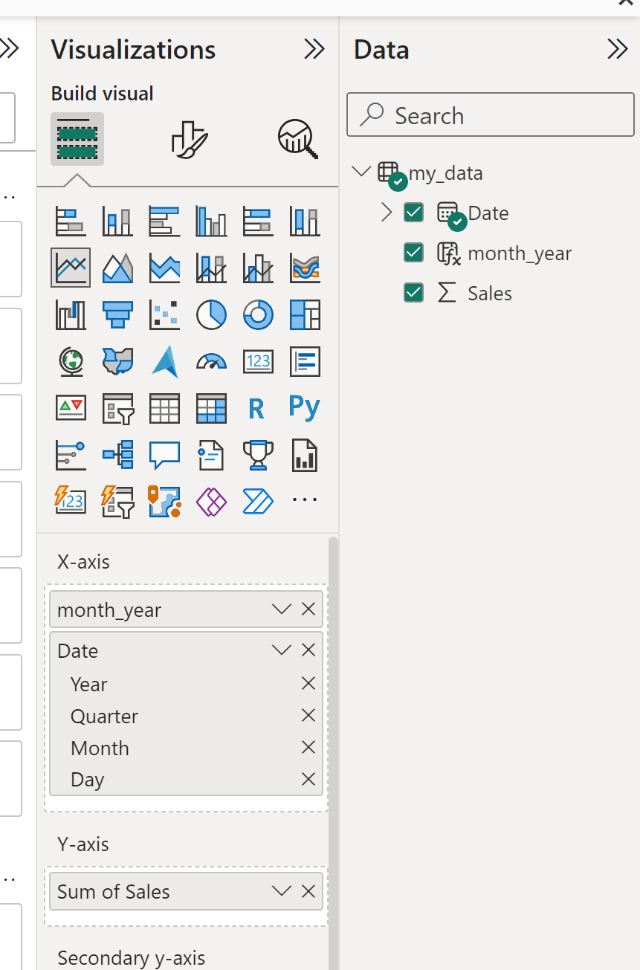
Task: Toggle the Sales field checkbox
Action: coord(413,294)
